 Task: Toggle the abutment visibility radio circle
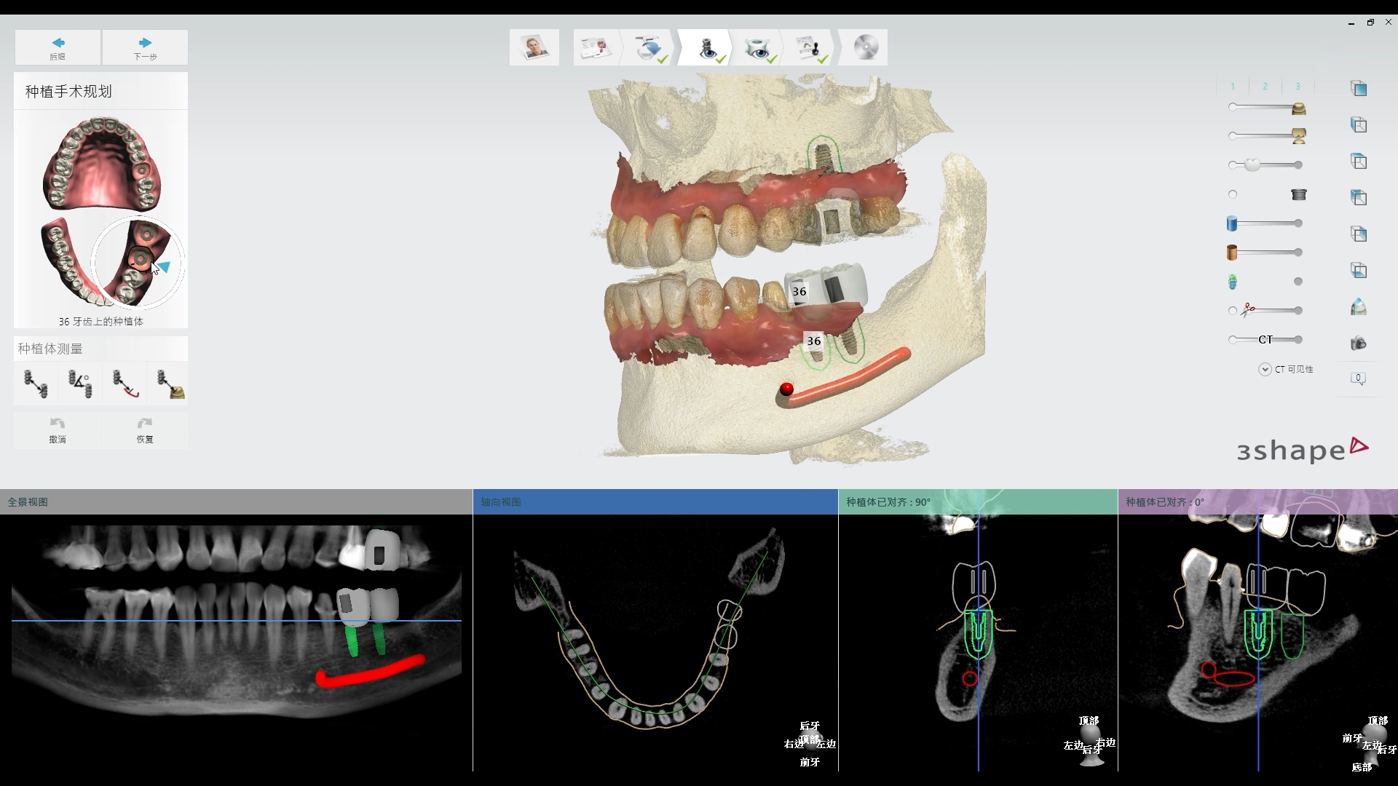pyautogui.click(x=1232, y=194)
